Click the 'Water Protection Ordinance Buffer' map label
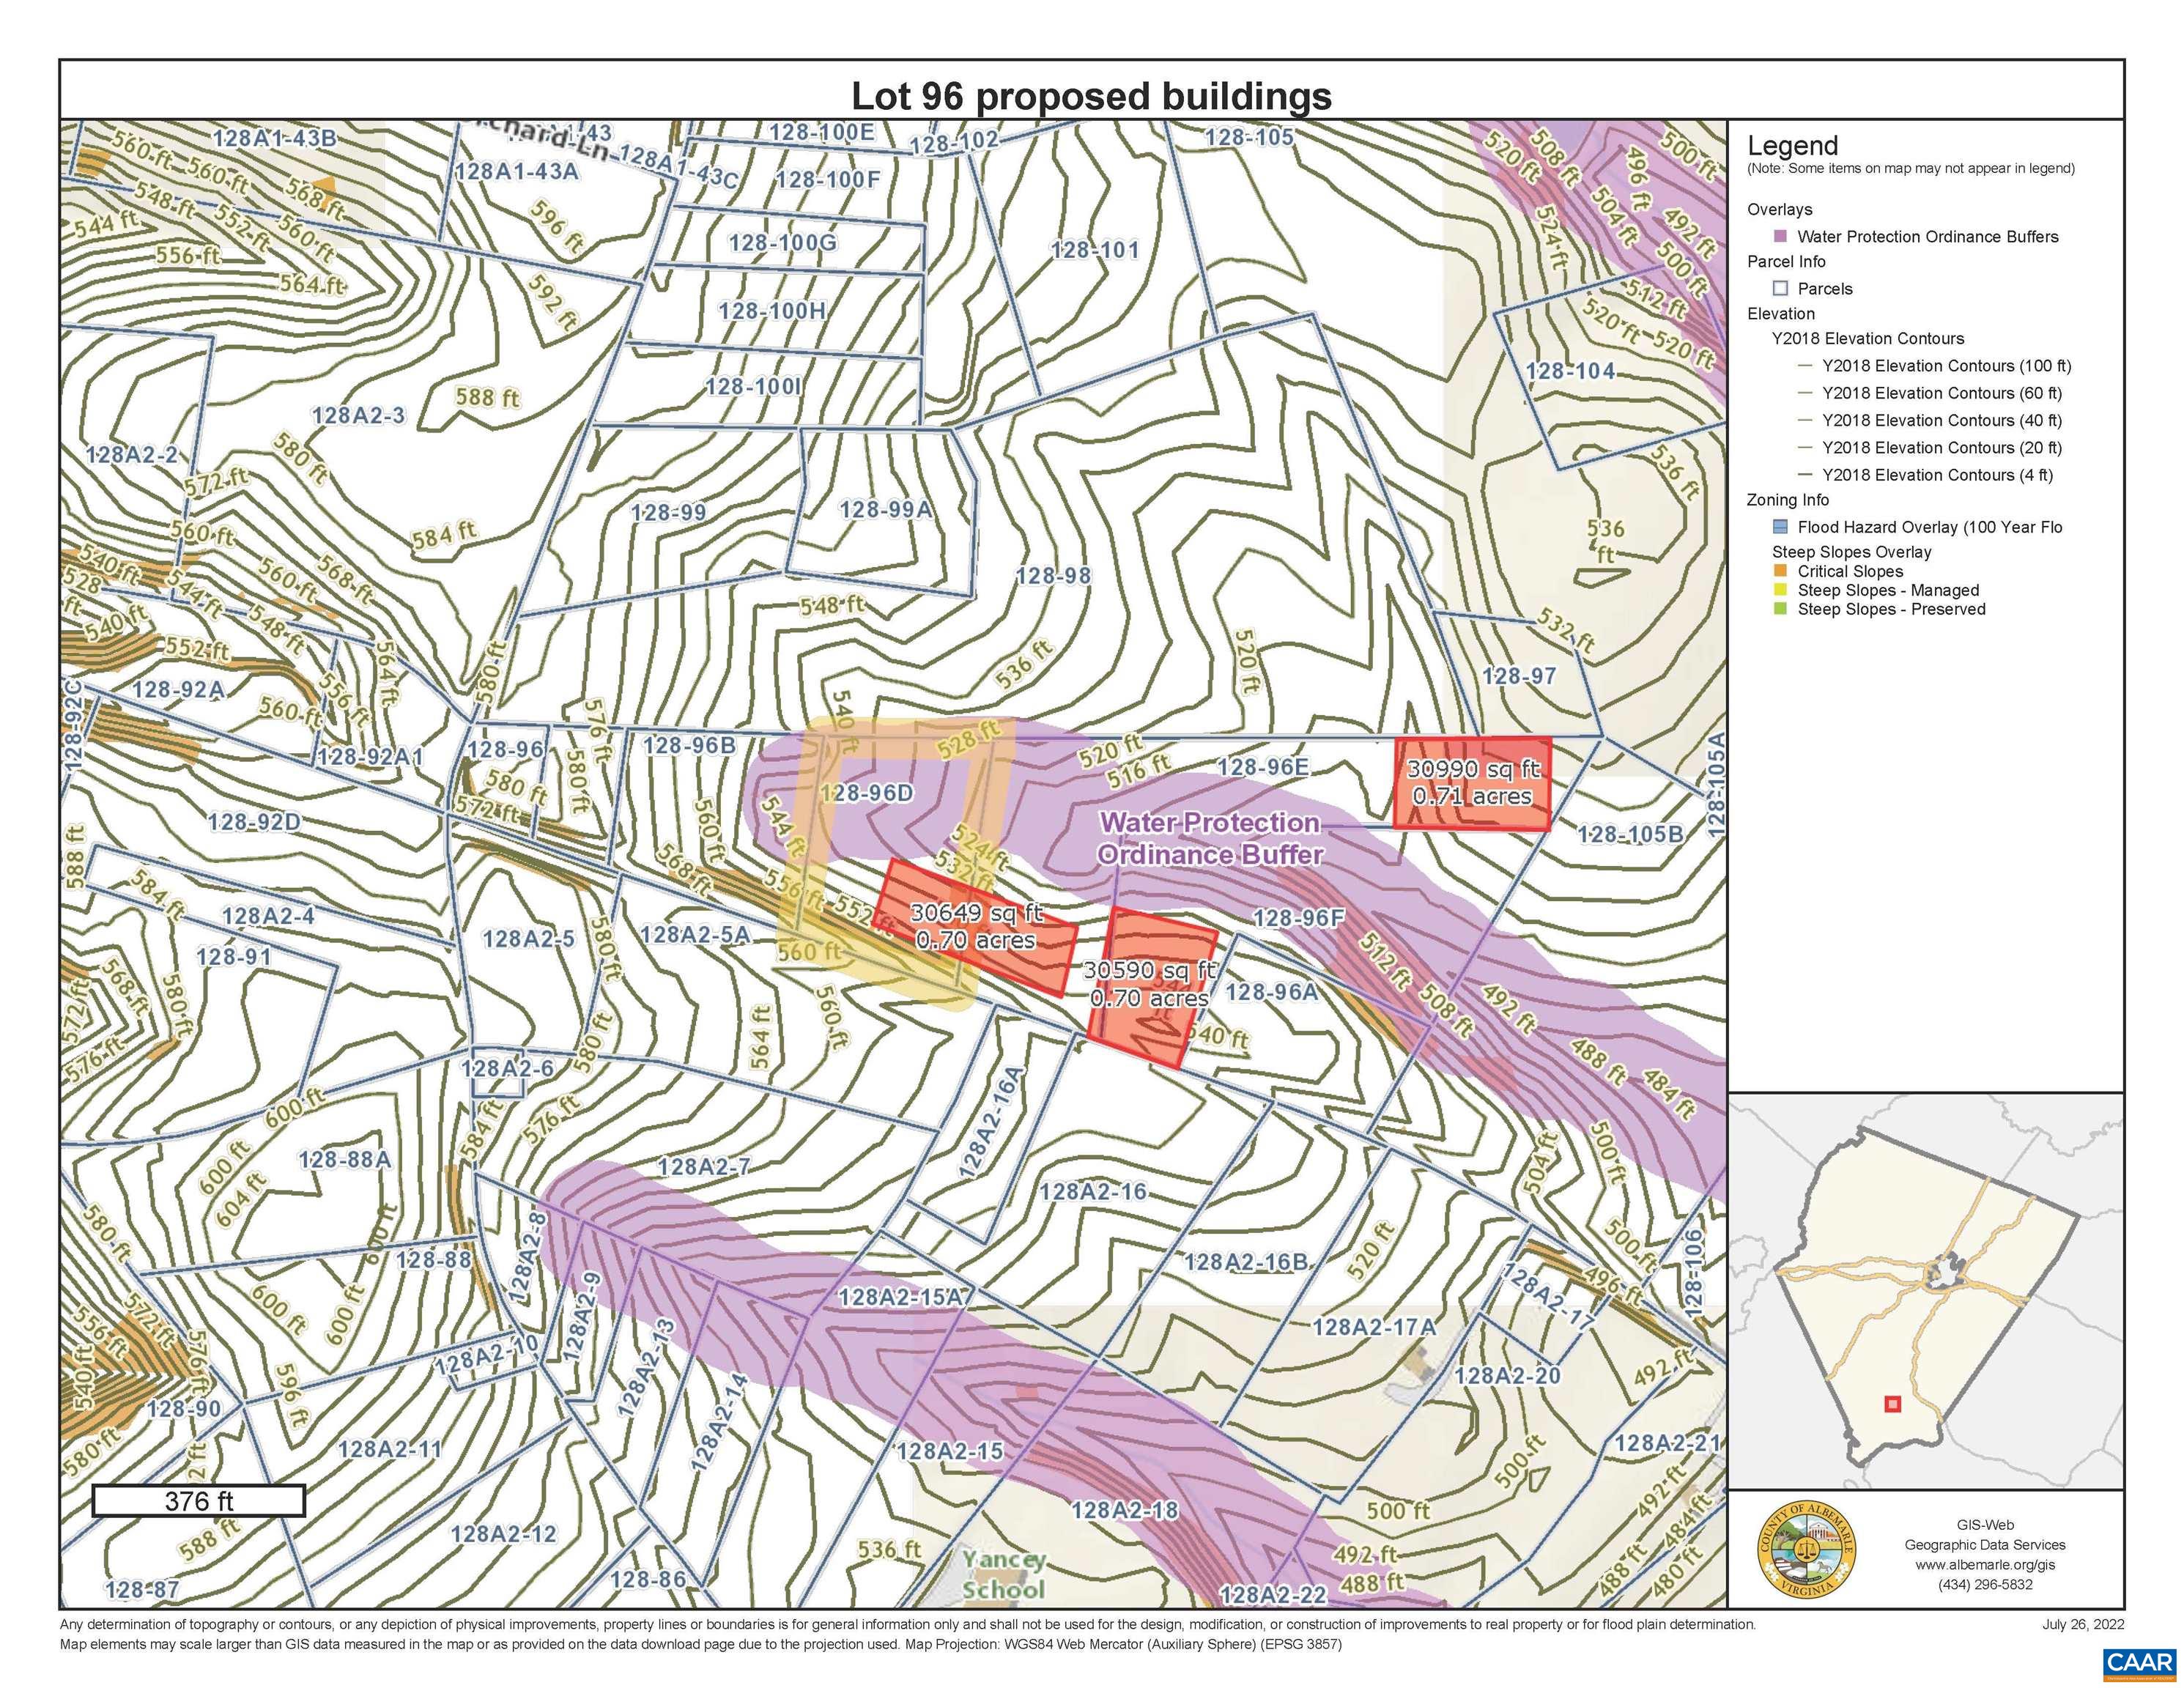This screenshot has height=1688, width=2184. [1210, 838]
